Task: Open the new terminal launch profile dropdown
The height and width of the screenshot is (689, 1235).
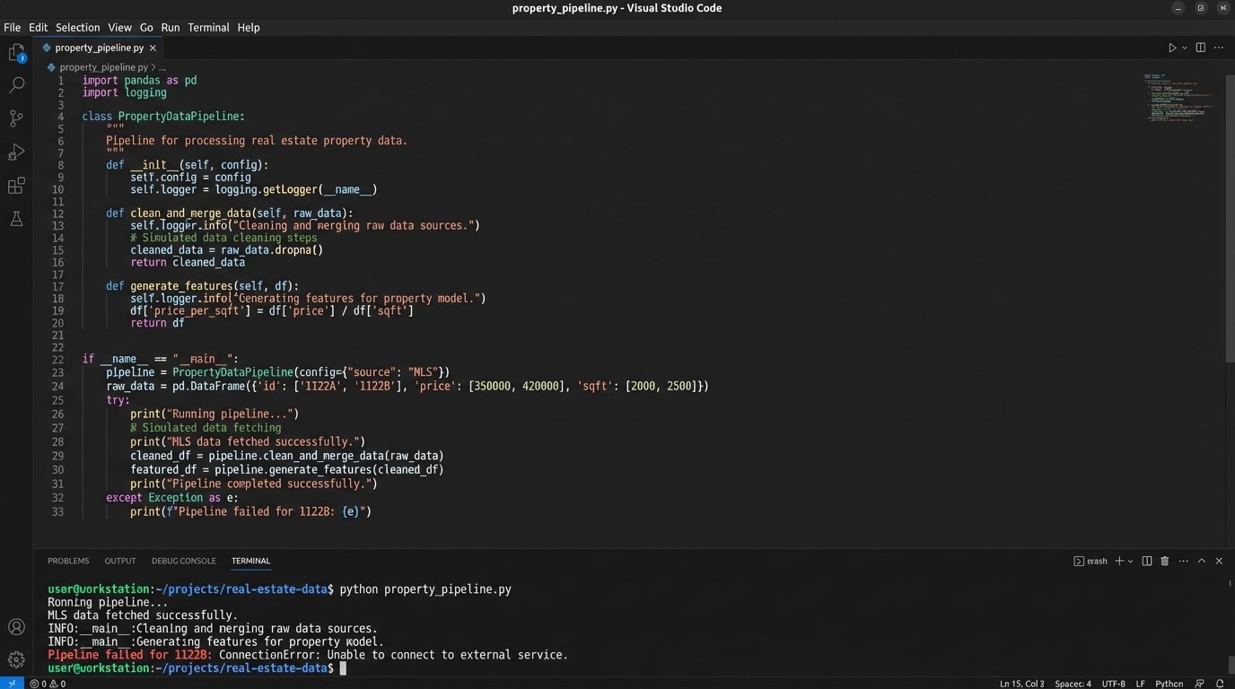Action: [x=1130, y=561]
